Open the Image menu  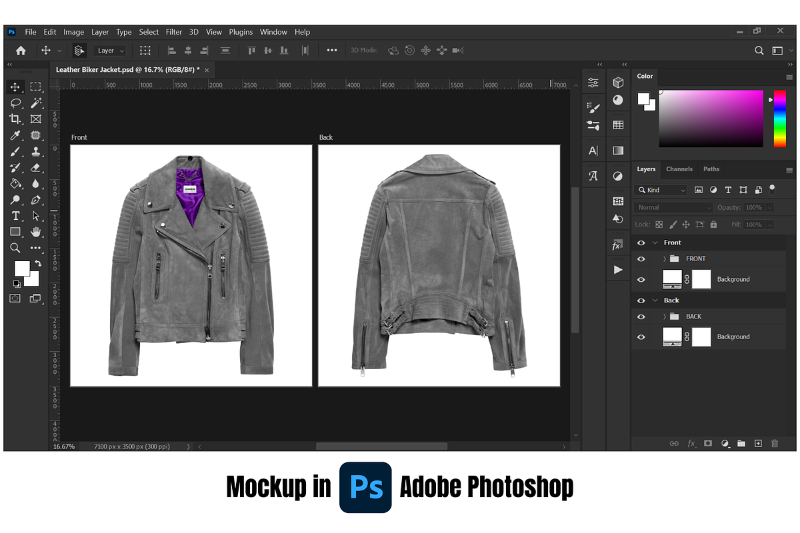pyautogui.click(x=73, y=32)
